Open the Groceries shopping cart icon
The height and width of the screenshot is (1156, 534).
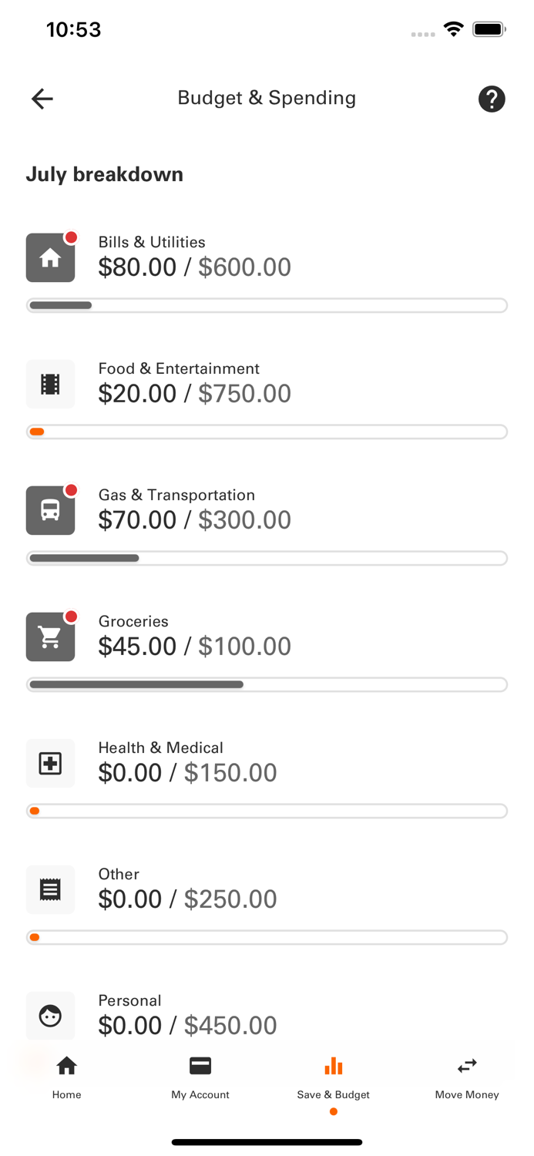[50, 637]
